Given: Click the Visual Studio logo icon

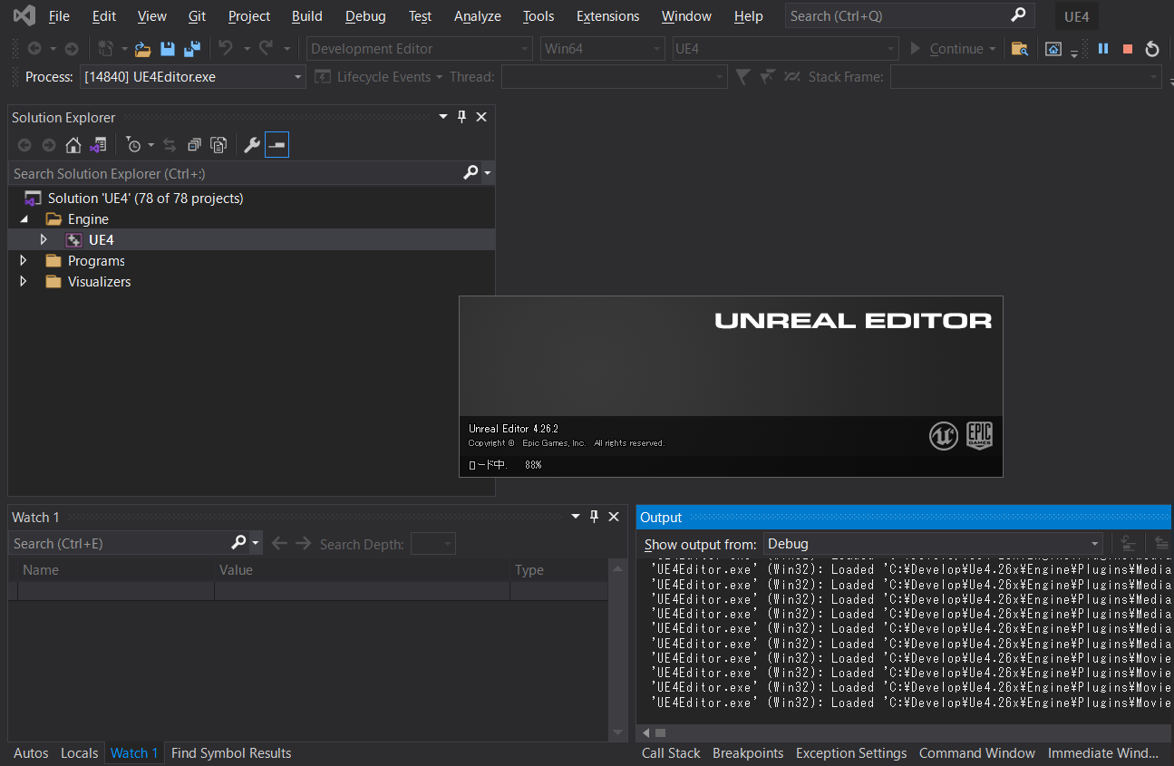Looking at the screenshot, I should click(24, 15).
